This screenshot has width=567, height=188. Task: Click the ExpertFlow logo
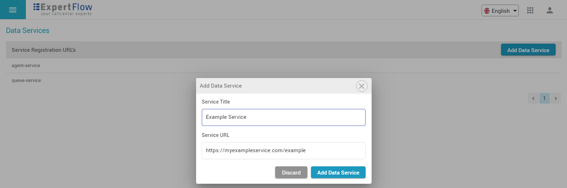tap(63, 9)
